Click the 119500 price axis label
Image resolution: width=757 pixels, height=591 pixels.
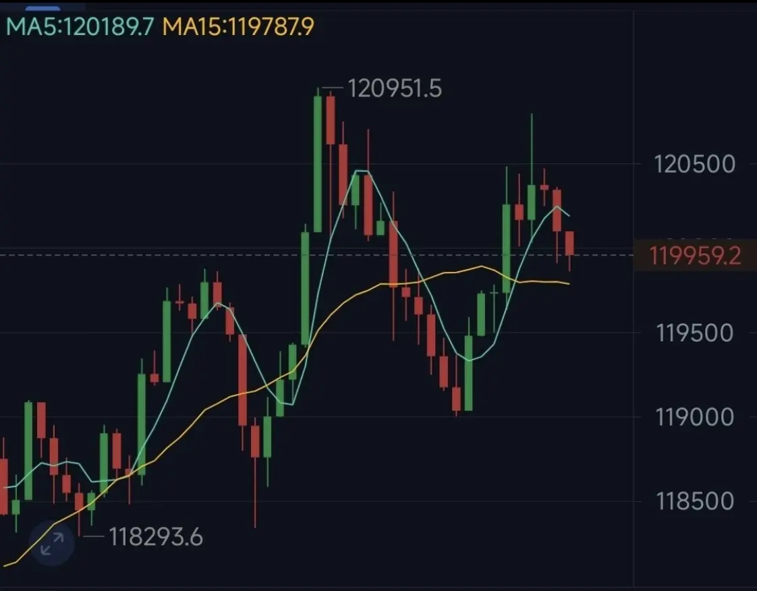point(694,333)
